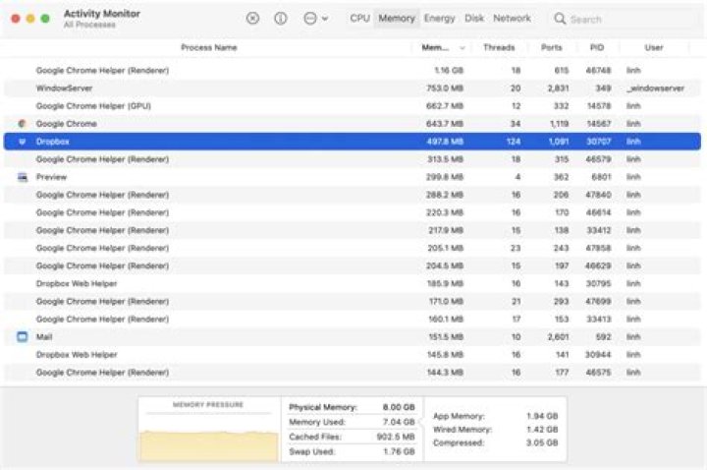
Task: Select Chrome Helper (Renderer) using 204.5 MB
Action: tap(353, 265)
